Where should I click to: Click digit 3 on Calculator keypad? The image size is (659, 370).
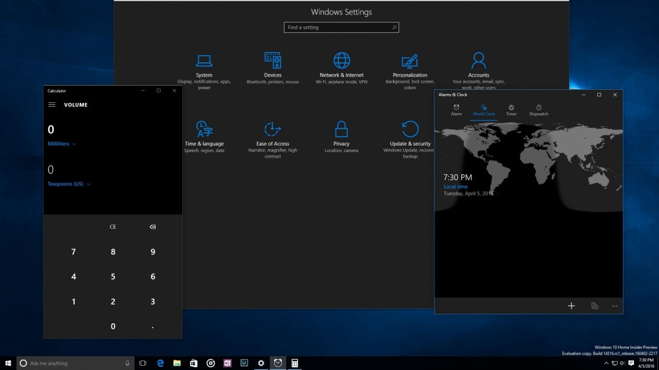153,302
